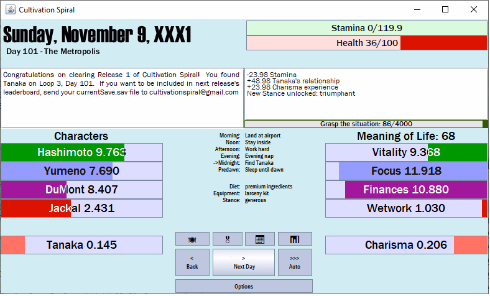
Task: Select the Focus stat bar
Action: pos(406,171)
